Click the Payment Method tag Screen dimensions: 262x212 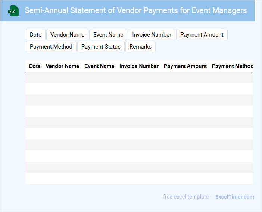tap(51, 47)
